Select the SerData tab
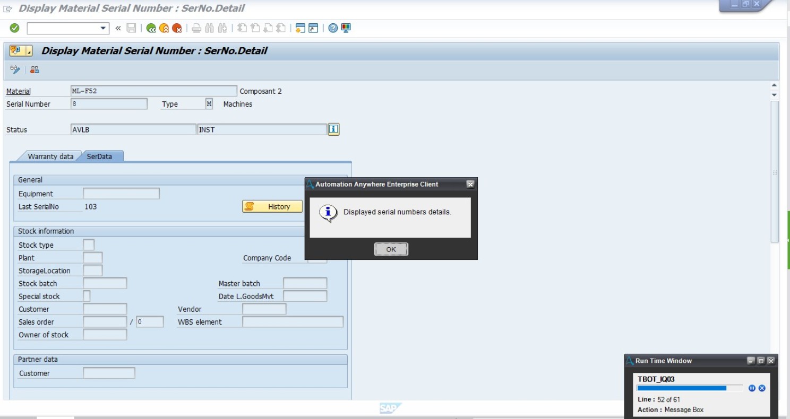This screenshot has width=790, height=419. tap(100, 156)
